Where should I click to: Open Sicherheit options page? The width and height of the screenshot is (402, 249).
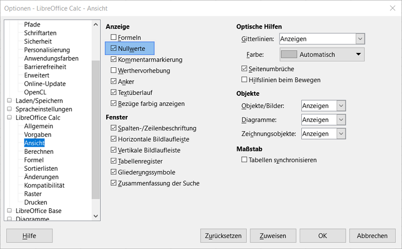tap(38, 41)
